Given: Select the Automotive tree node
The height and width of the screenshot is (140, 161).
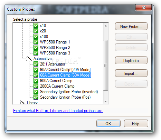Looking at the screenshot, I should pyautogui.click(x=42, y=59).
